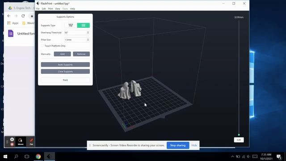Click the Back button in Supports Options
Screen dimensions: 286x161
pyautogui.click(x=65, y=80)
